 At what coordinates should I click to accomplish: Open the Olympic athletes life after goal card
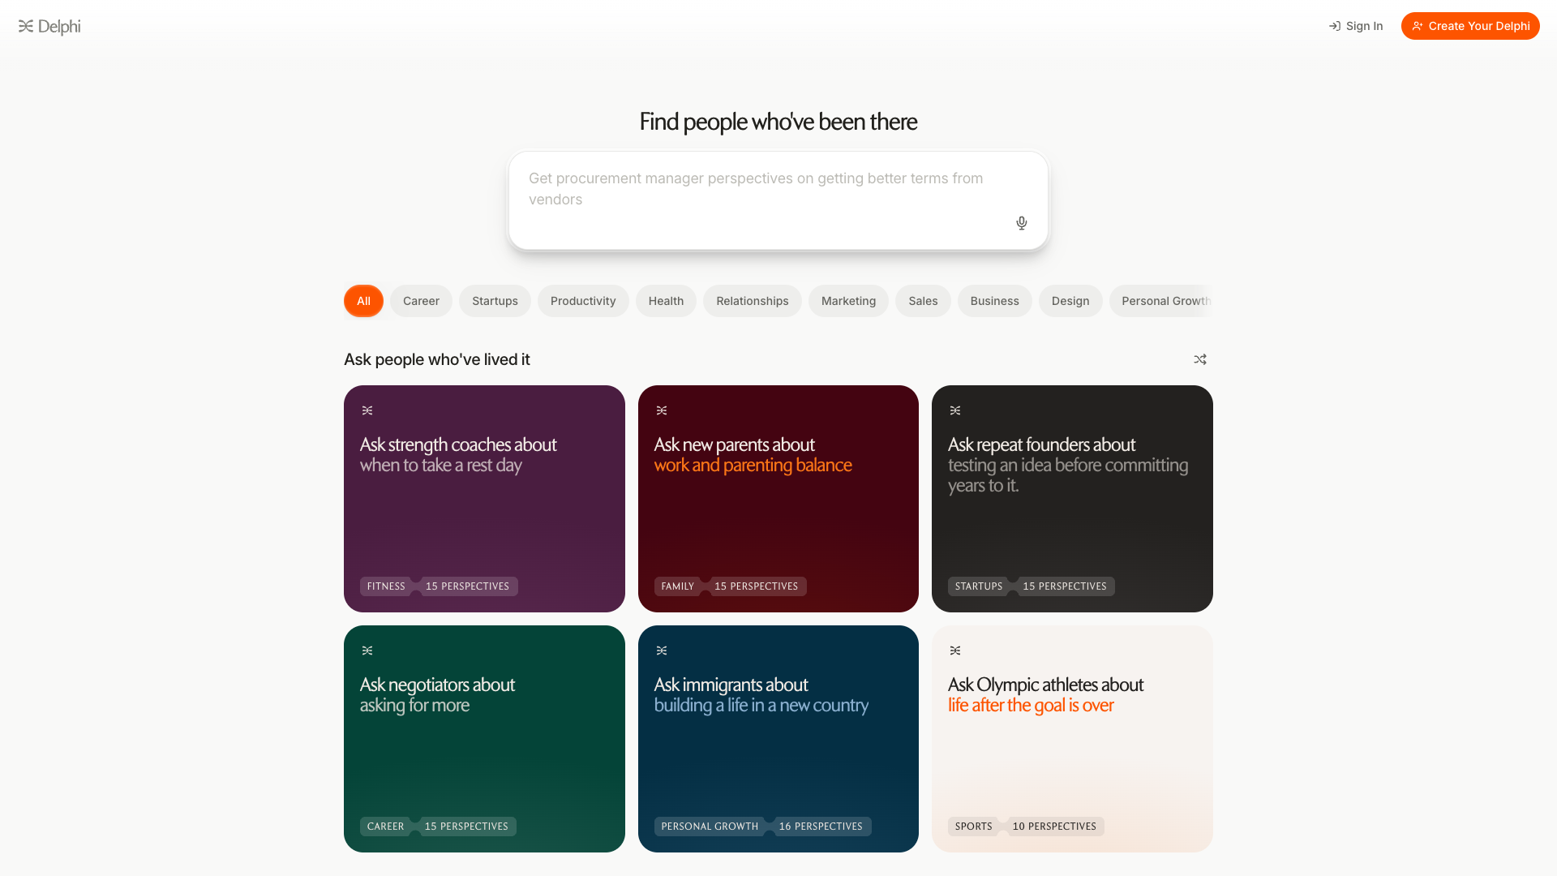1072,739
